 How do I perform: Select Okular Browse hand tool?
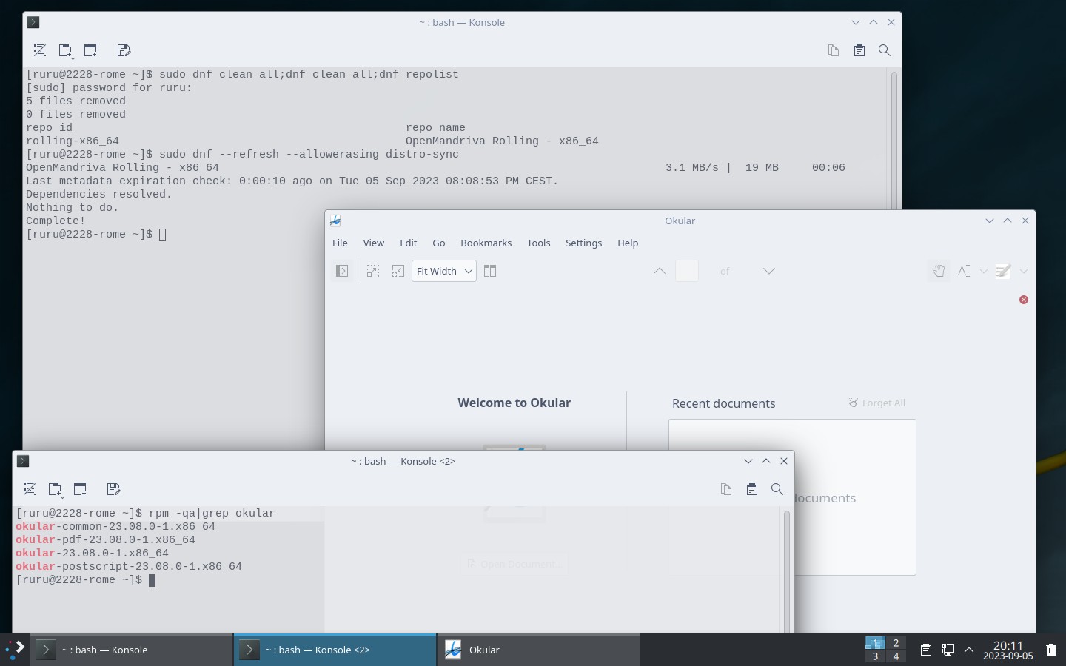point(939,271)
